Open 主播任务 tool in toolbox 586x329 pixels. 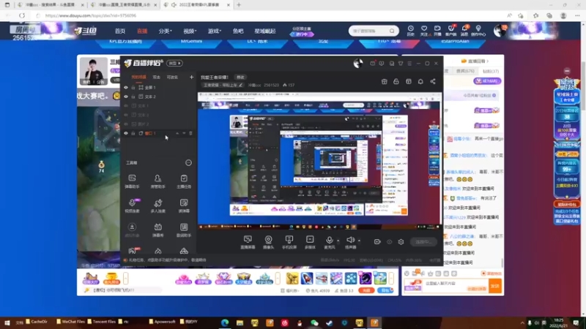click(184, 181)
